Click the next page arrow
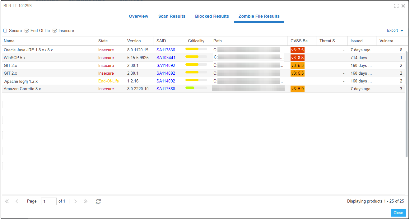Viewport: 410px width, 220px height. tap(76, 201)
